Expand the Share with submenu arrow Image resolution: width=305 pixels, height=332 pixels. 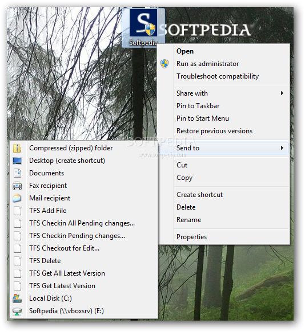point(282,93)
